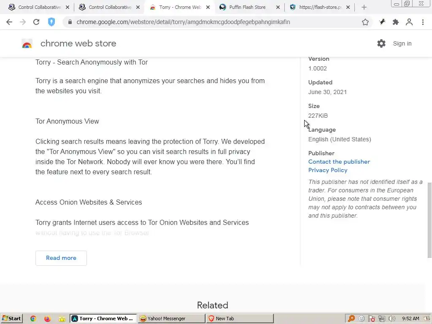Image resolution: width=432 pixels, height=324 pixels.
Task: Click the volume speaker tray icon
Action: click(391, 319)
